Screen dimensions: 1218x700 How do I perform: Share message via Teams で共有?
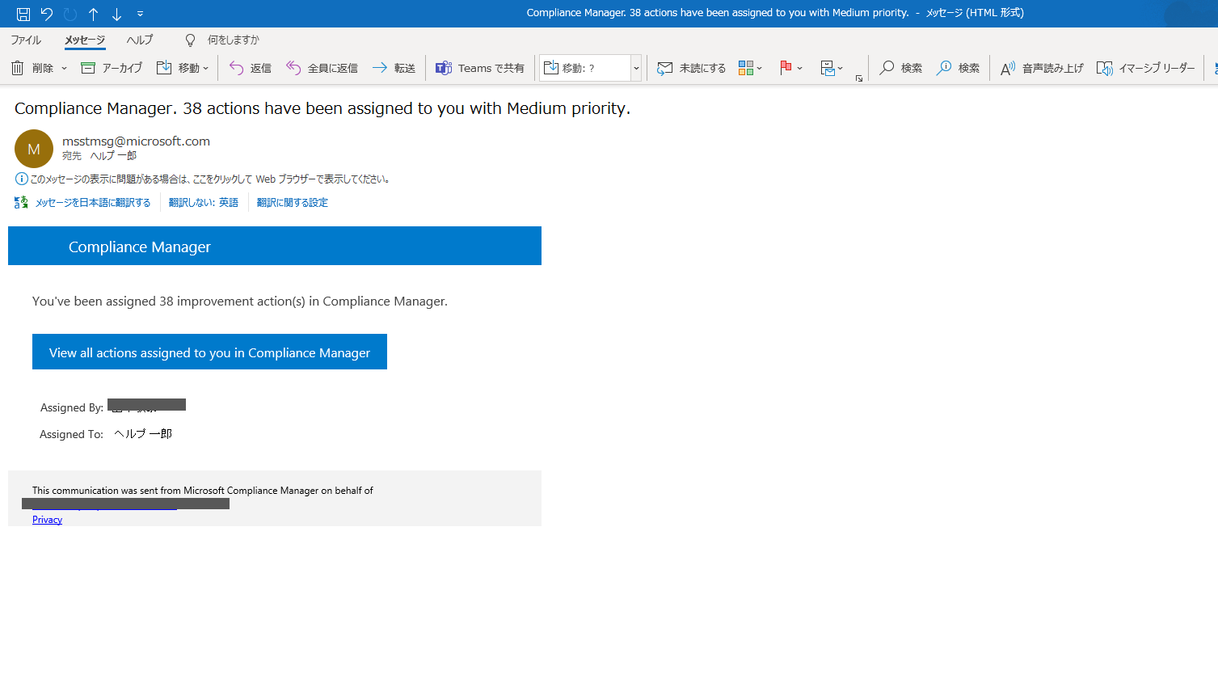(480, 68)
